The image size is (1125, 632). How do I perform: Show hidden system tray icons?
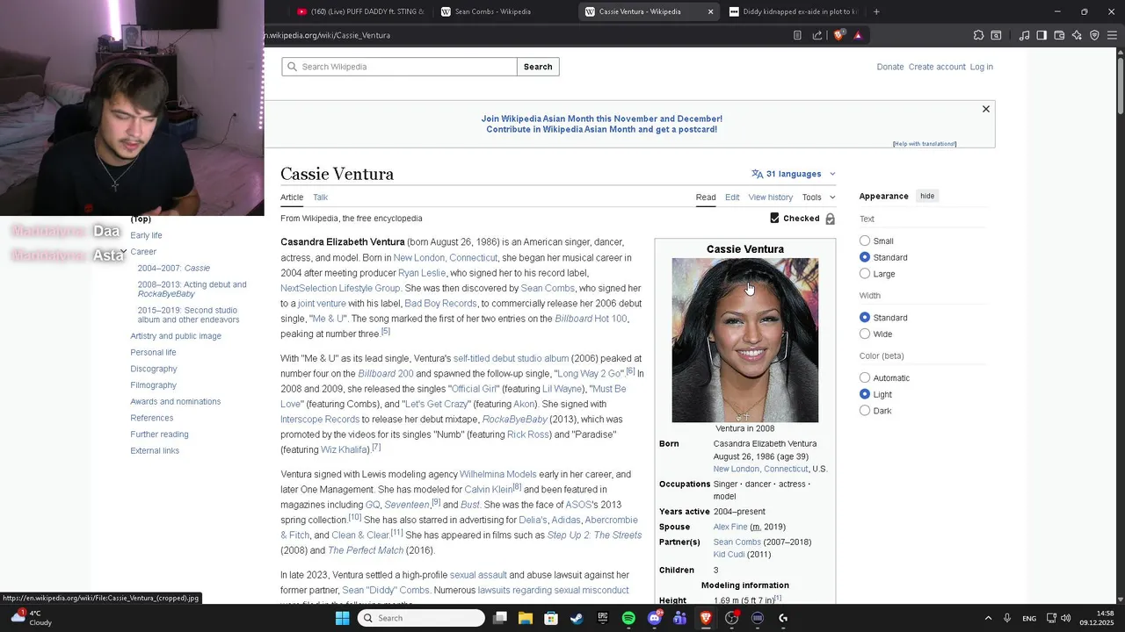coord(988,618)
